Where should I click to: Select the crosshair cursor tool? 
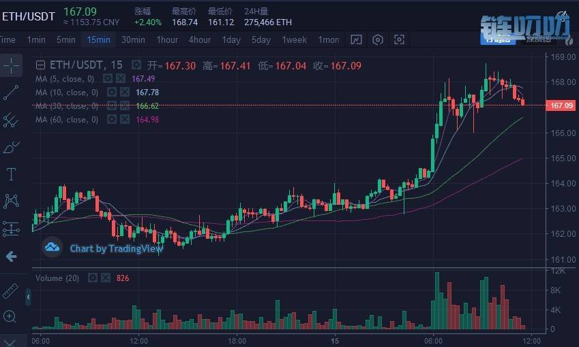pos(11,65)
